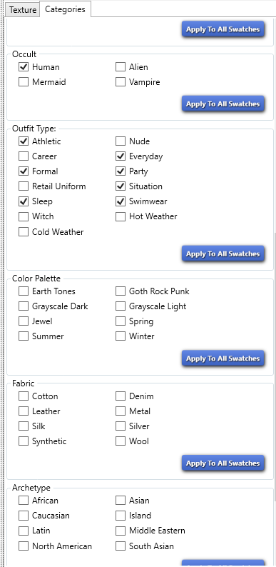Screen dimensions: 276x567
Task: Tick the Middle Eastern archetype checkbox
Action: [121, 531]
